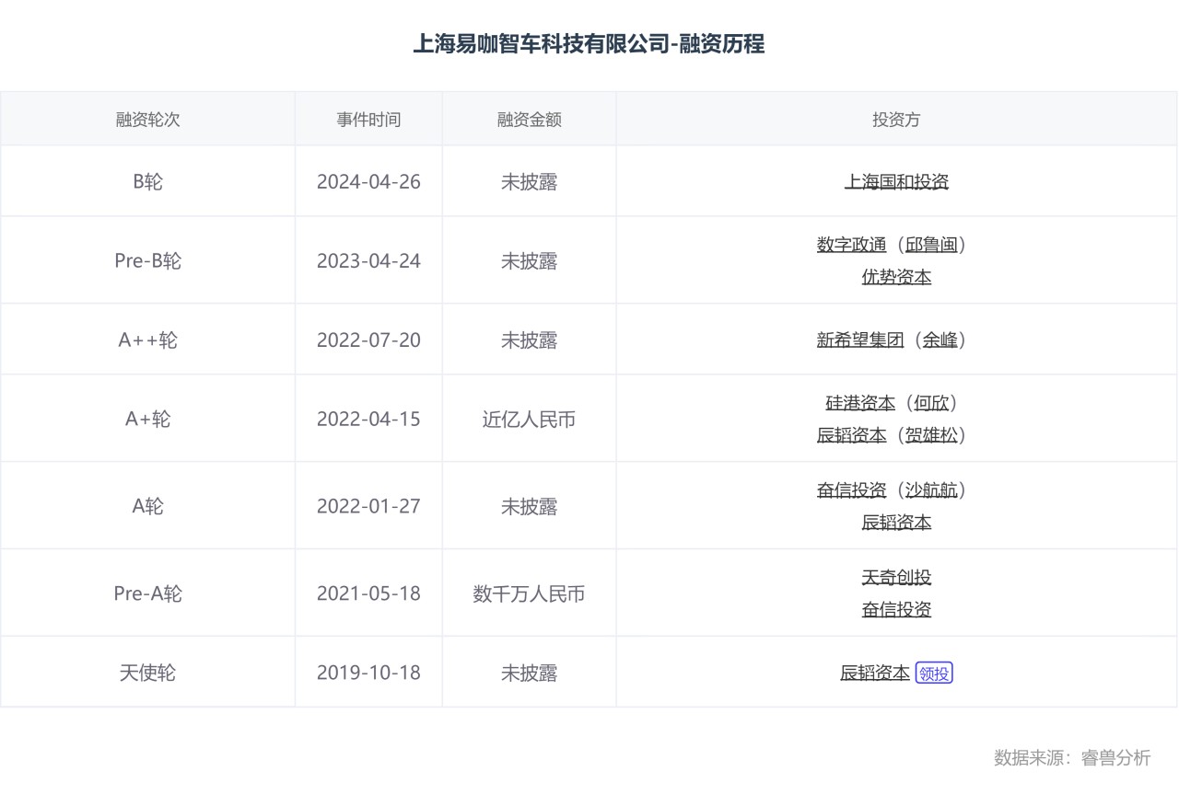The height and width of the screenshot is (806, 1179).
Task: Click the 近亿人民币 amount cell
Action: click(x=529, y=419)
